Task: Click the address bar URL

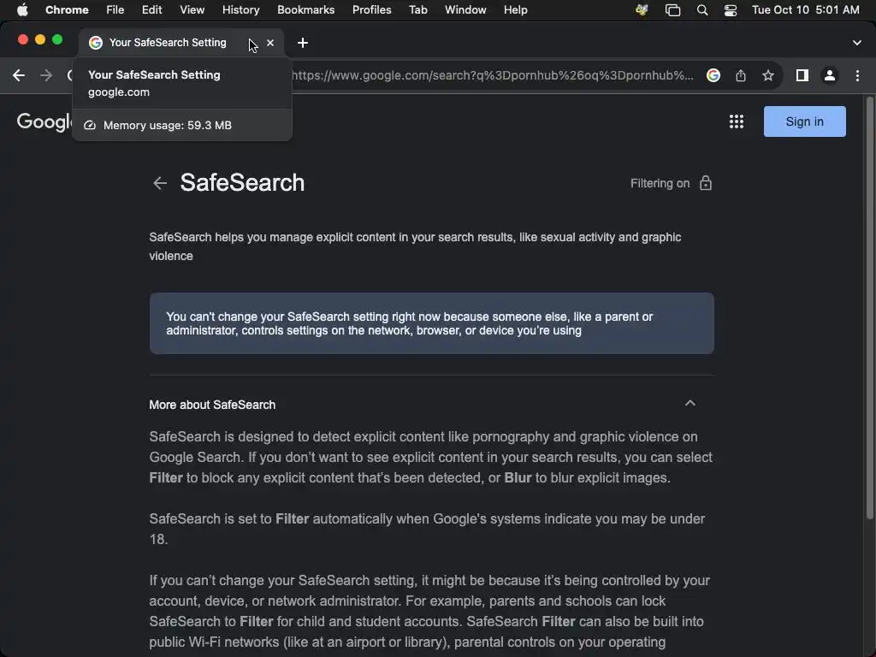Action: pos(492,75)
